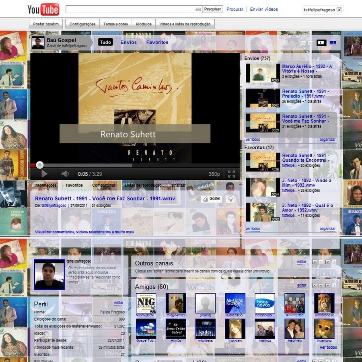
Task: Move Outros canais module right
Action: pos(334,262)
